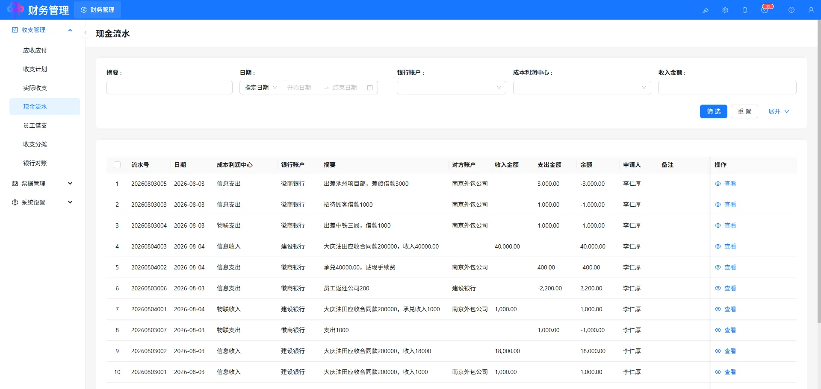Click the 余额 column header
821x389 pixels.
click(586, 165)
